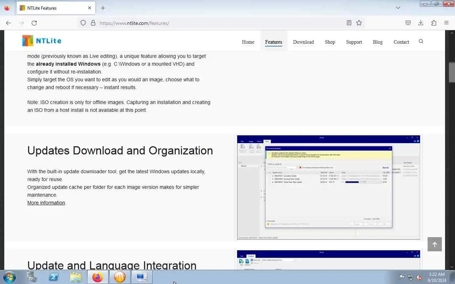Select the Features navigation item
The image size is (455, 284).
tap(274, 42)
